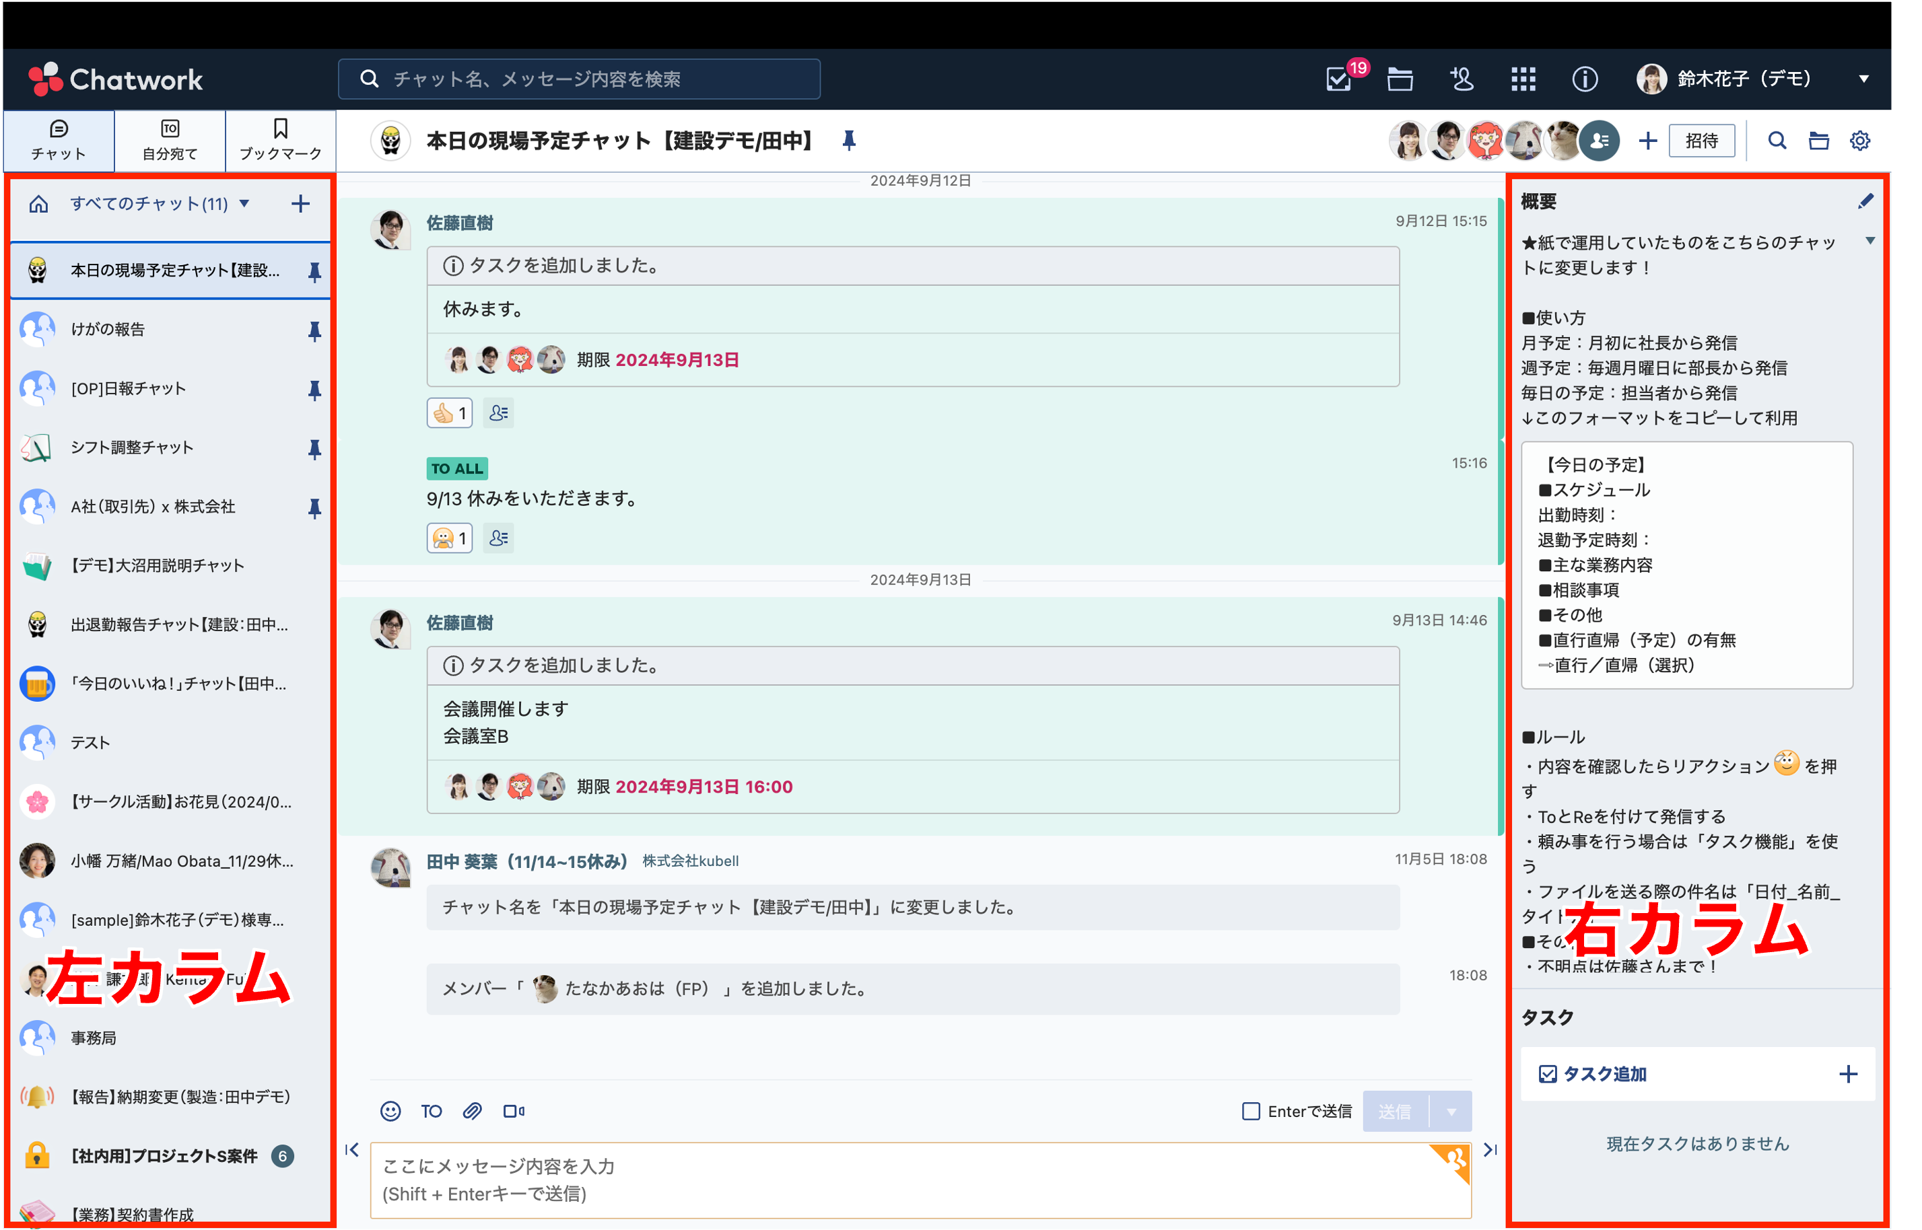1922x1230 pixels.
Task: Collapse left column with arrow icon
Action: click(353, 1150)
